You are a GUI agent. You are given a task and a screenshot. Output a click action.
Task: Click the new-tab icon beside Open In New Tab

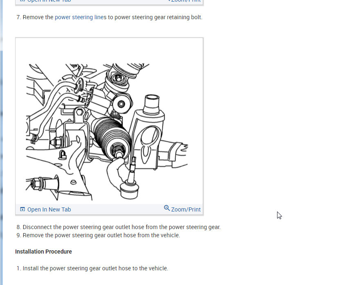(x=22, y=209)
